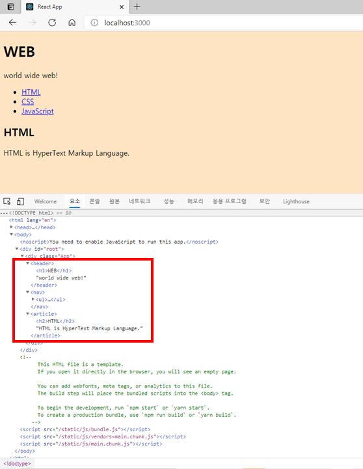Click the "This HTML file is a template." comment
The image size is (363, 469).
click(81, 365)
